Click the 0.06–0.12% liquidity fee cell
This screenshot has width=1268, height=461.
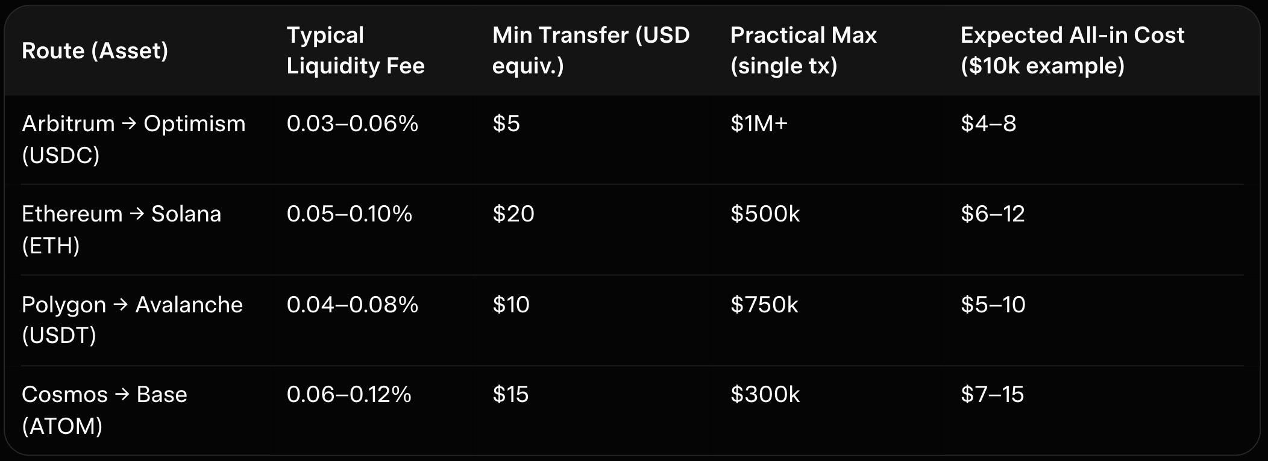pyautogui.click(x=349, y=395)
